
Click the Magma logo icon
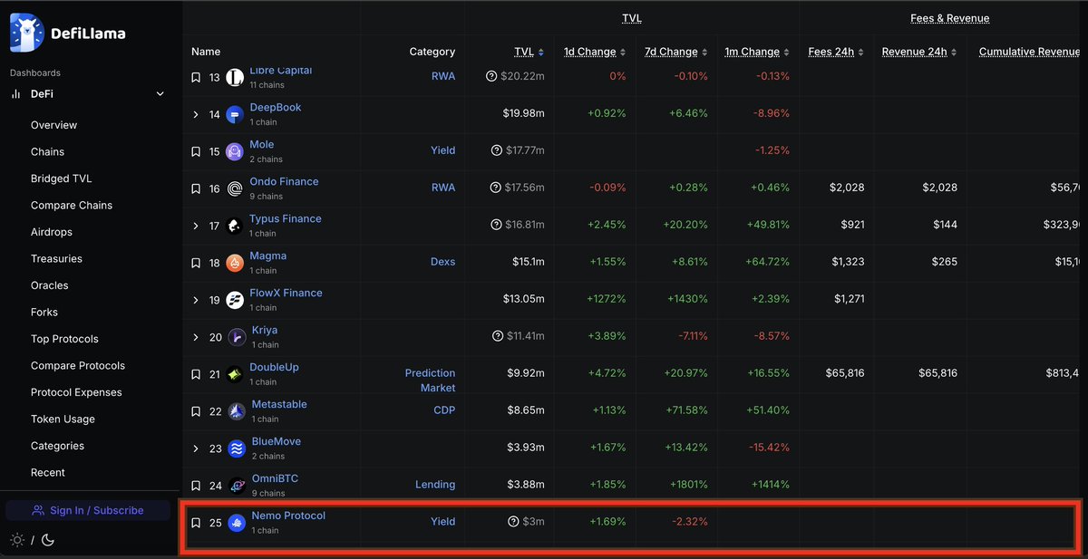point(235,263)
